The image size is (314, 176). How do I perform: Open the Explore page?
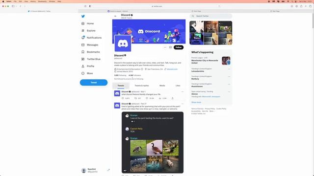pos(88,31)
